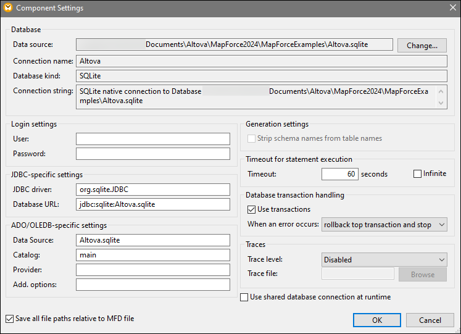
Task: Select the JDBC driver text field
Action: [152, 190]
